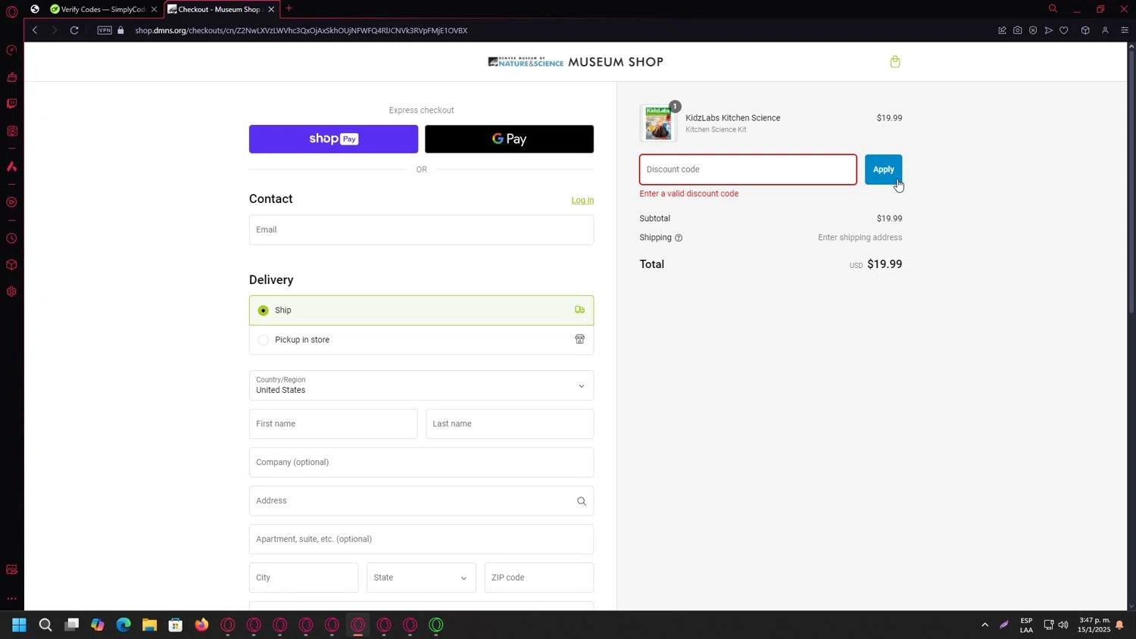Close the Checkout Museum Shop tab
This screenshot has width=1136, height=639.
[271, 9]
